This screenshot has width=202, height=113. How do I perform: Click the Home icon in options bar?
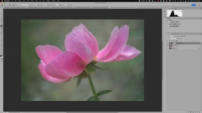pyautogui.click(x=2, y=5)
